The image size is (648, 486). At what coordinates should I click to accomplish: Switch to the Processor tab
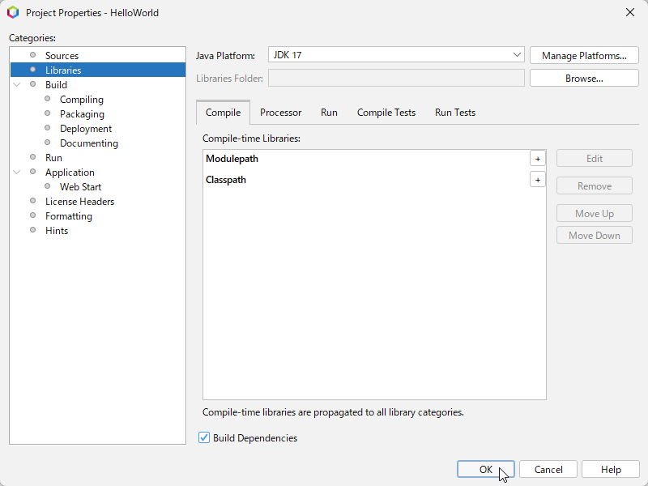coord(280,113)
